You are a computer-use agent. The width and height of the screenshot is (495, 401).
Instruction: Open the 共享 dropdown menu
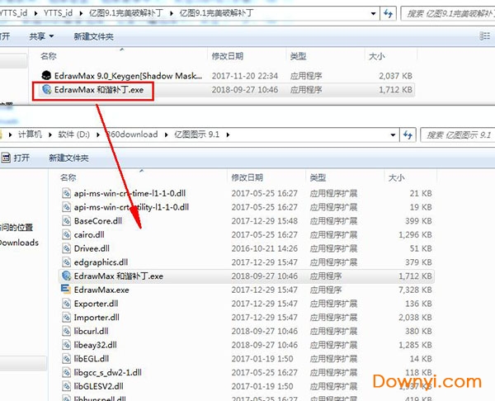tap(41, 36)
